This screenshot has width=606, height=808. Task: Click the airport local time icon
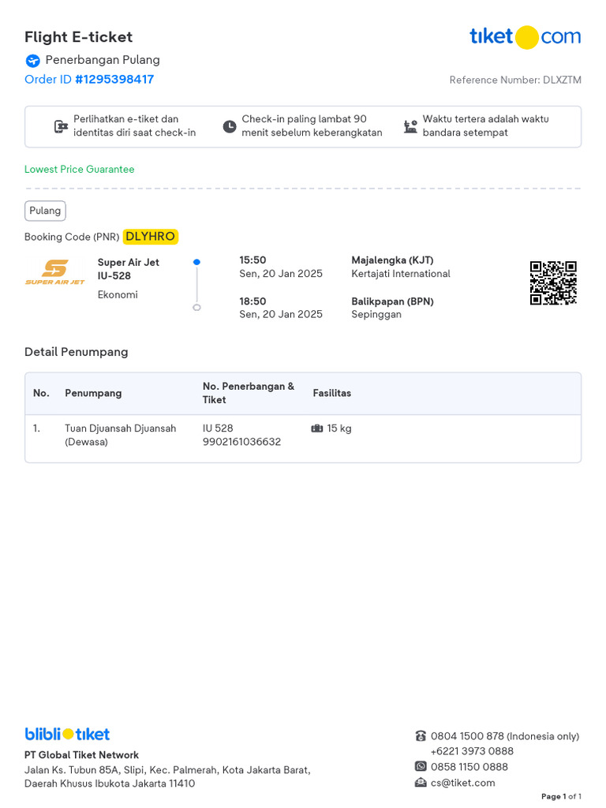point(410,126)
